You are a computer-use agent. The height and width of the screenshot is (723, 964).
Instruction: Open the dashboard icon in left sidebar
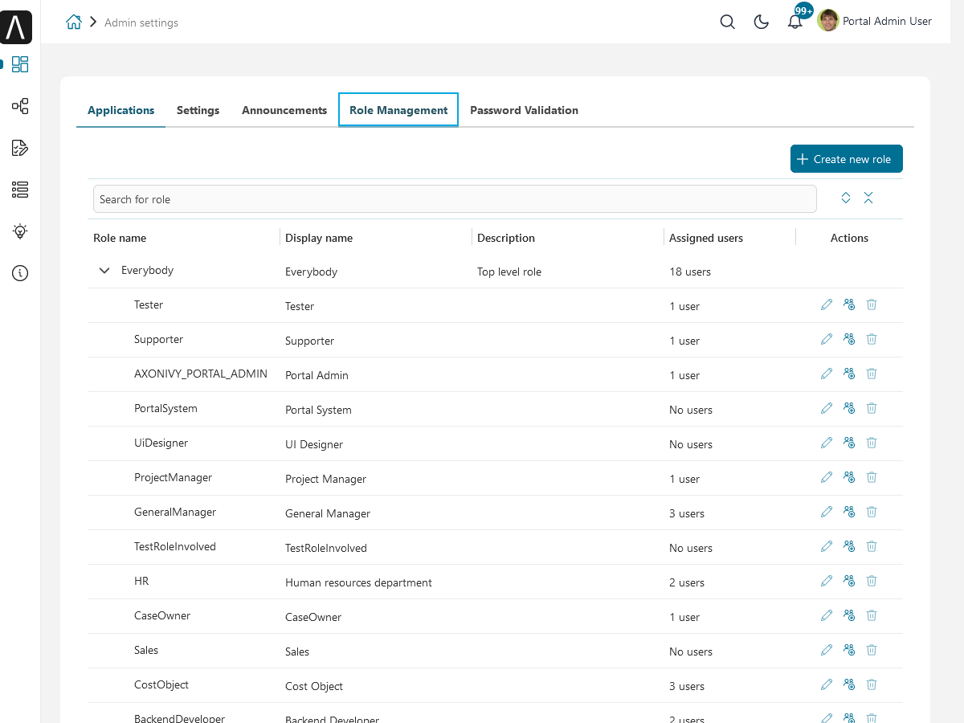tap(20, 64)
